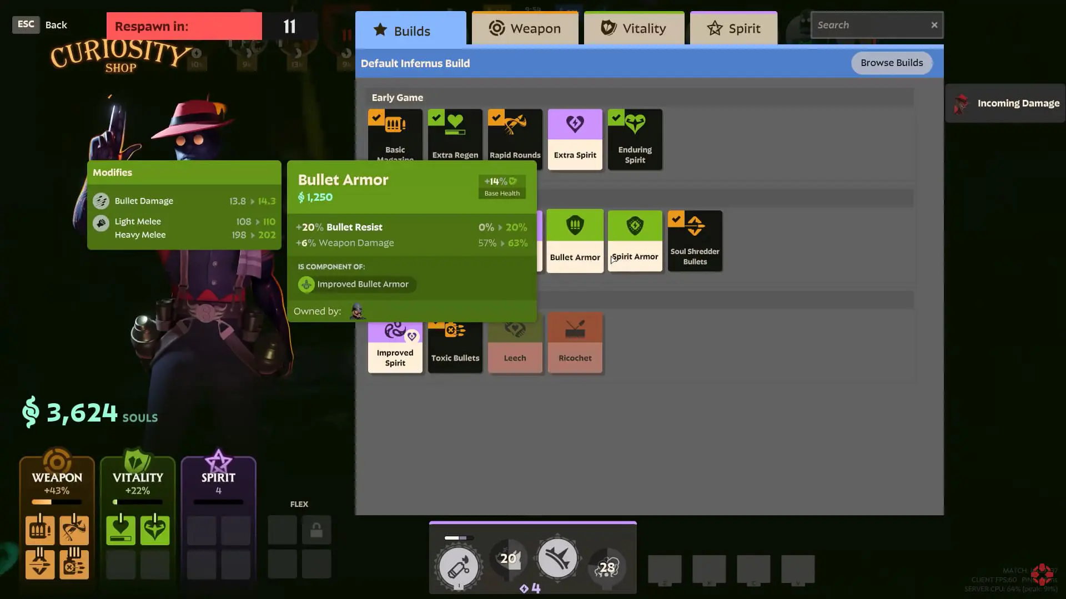Viewport: 1066px width, 599px height.
Task: Click the Vitality category slot header
Action: [138, 477]
